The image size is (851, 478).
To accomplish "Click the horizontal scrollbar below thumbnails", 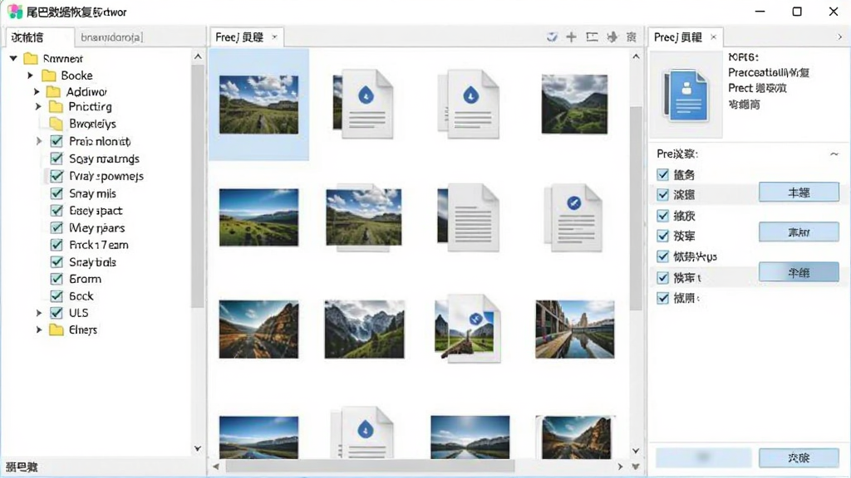I will (370, 466).
